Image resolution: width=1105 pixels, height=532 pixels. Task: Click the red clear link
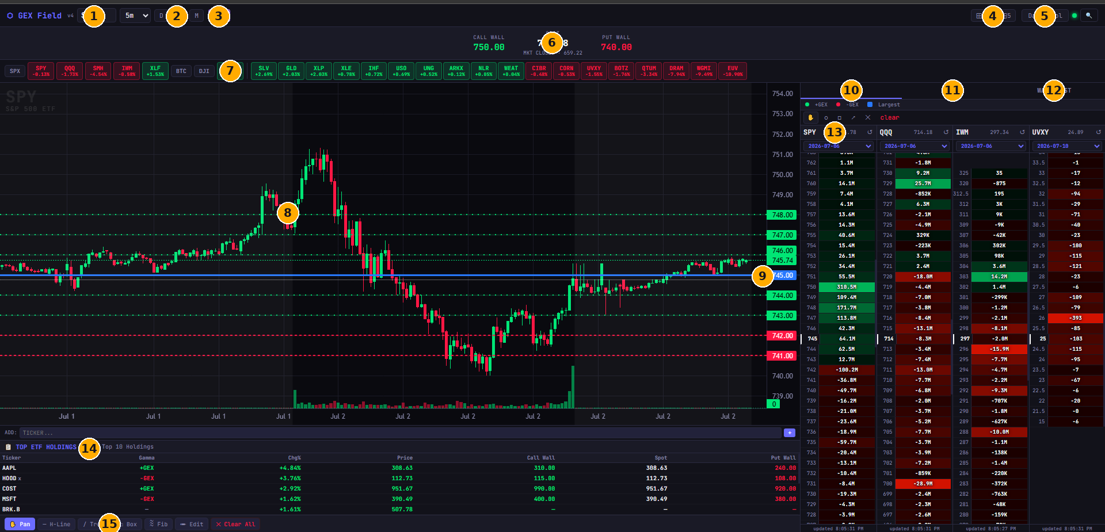(x=889, y=117)
